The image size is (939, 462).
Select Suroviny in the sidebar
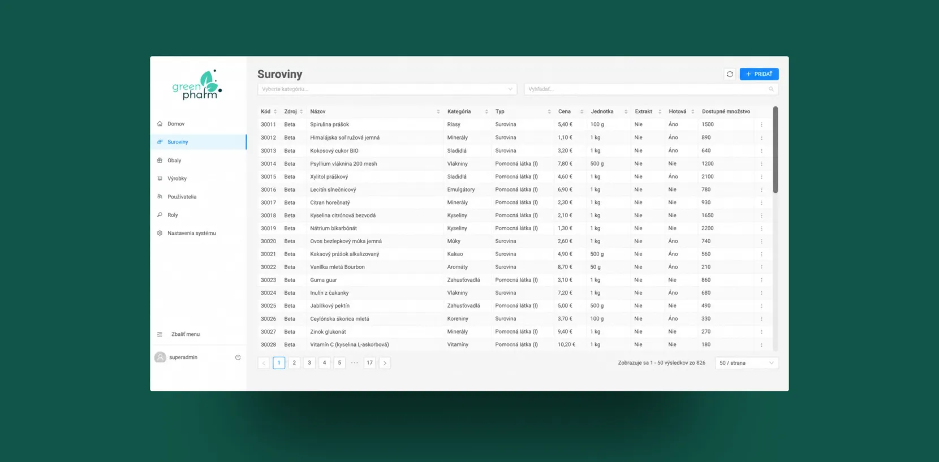[198, 142]
